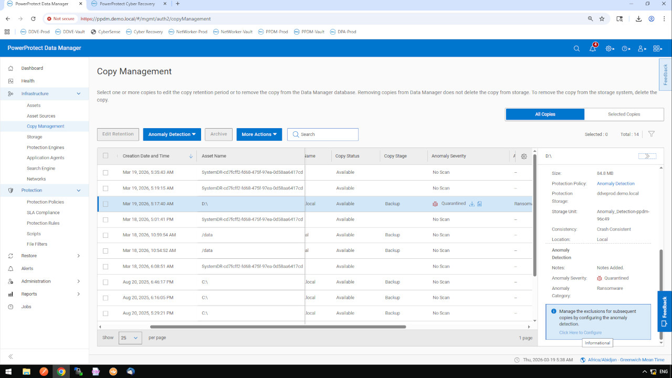Check the Mar 18, 10:59:54 AM row checkbox
The width and height of the screenshot is (672, 378).
(x=106, y=235)
